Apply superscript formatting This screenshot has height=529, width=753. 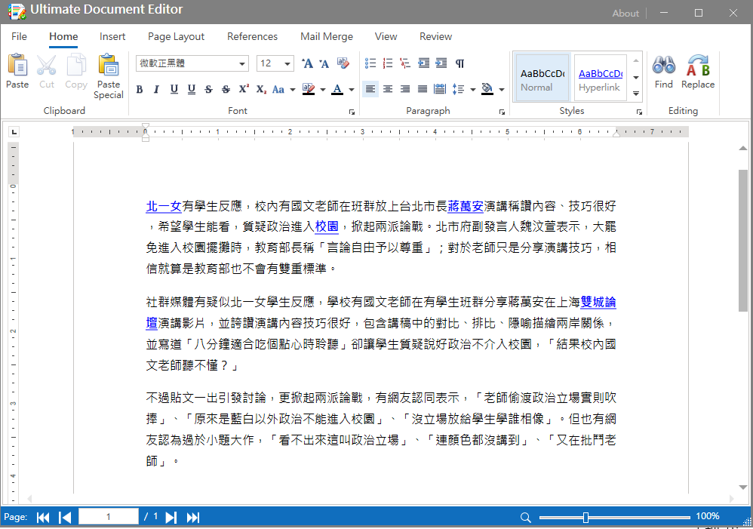244,89
